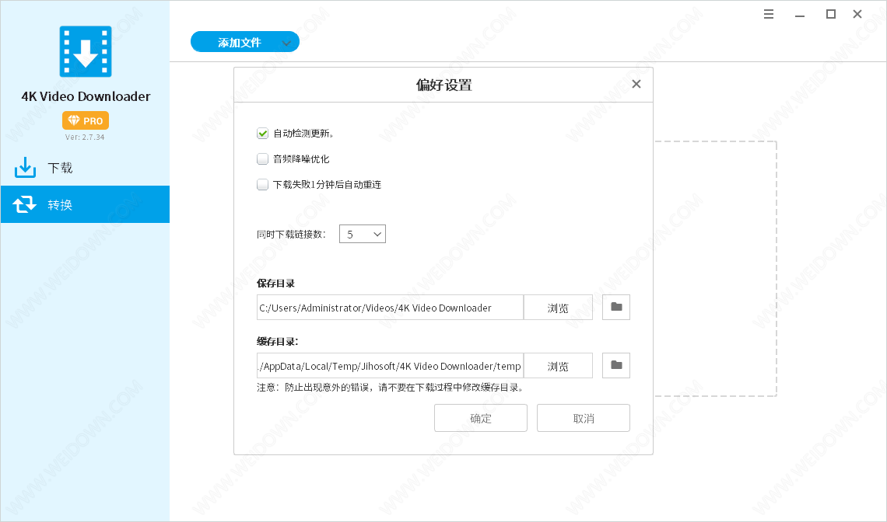Click the 4K Video Downloader title text
887x522 pixels.
[86, 96]
